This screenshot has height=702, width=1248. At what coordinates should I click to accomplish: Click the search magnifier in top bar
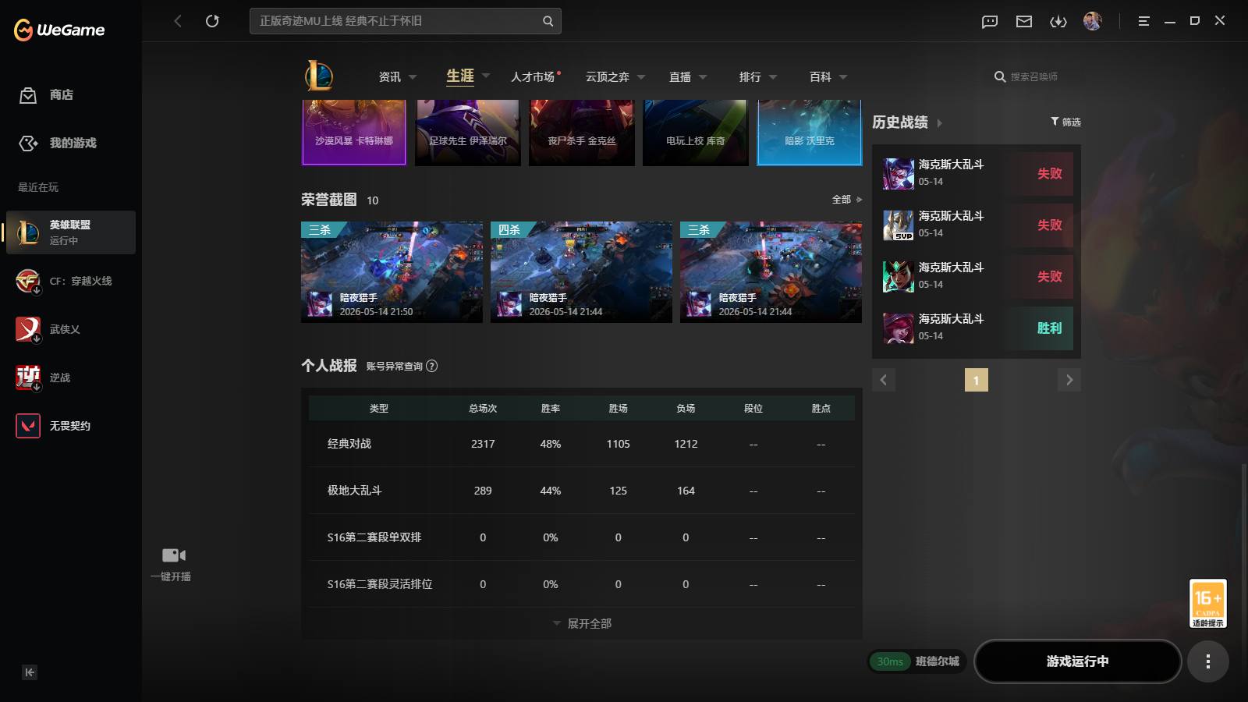tap(548, 21)
